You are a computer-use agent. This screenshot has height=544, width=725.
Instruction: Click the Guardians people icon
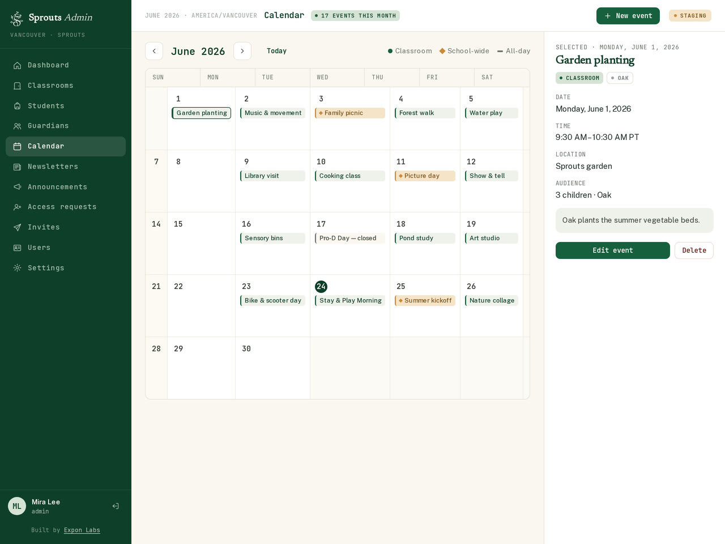point(18,126)
